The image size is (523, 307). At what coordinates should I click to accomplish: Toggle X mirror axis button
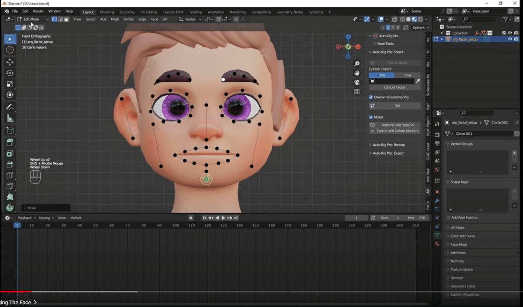point(388,27)
